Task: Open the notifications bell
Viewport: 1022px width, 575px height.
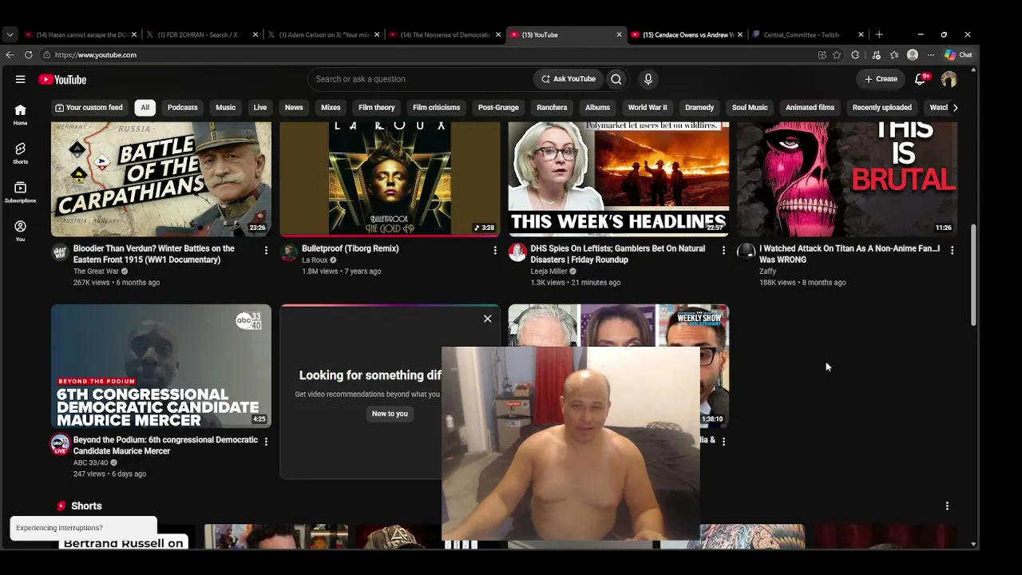Action: pyautogui.click(x=920, y=79)
